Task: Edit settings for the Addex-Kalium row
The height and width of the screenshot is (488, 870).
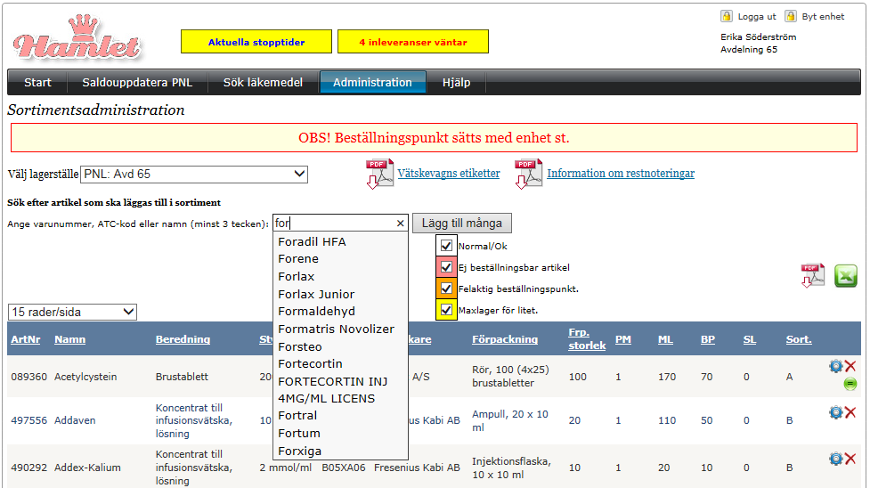Action: point(835,459)
